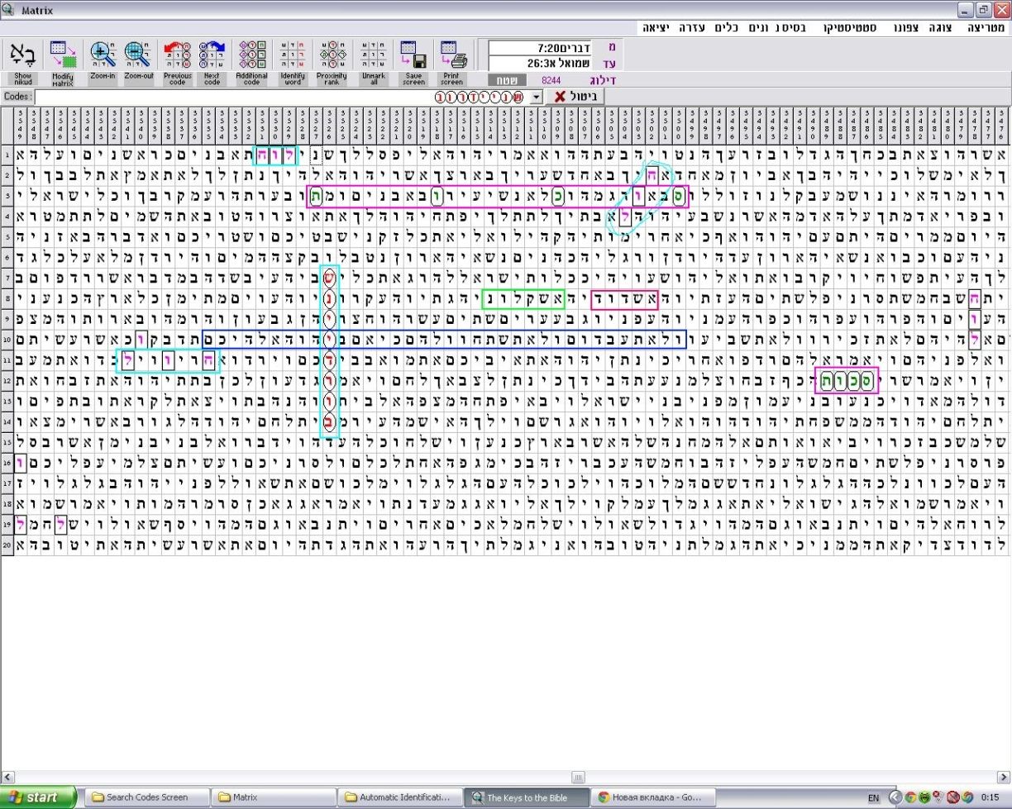Screen dimensions: 1012x809
Task: Click the Show nikud icon
Action: 22,55
